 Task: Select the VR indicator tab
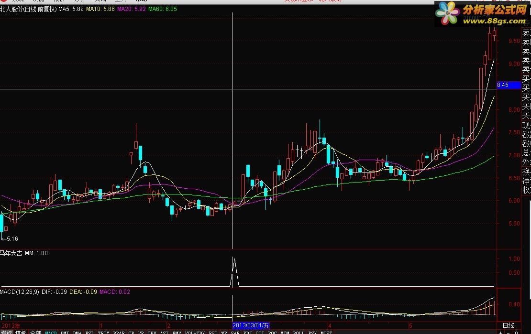141,332
